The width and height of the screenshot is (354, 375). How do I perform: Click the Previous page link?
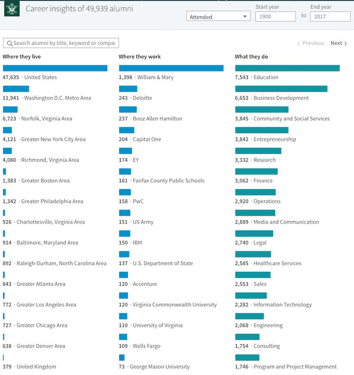coord(311,43)
